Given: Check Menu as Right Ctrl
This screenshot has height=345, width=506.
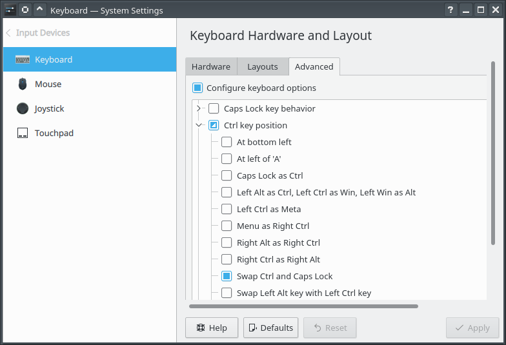Looking at the screenshot, I should pos(227,226).
